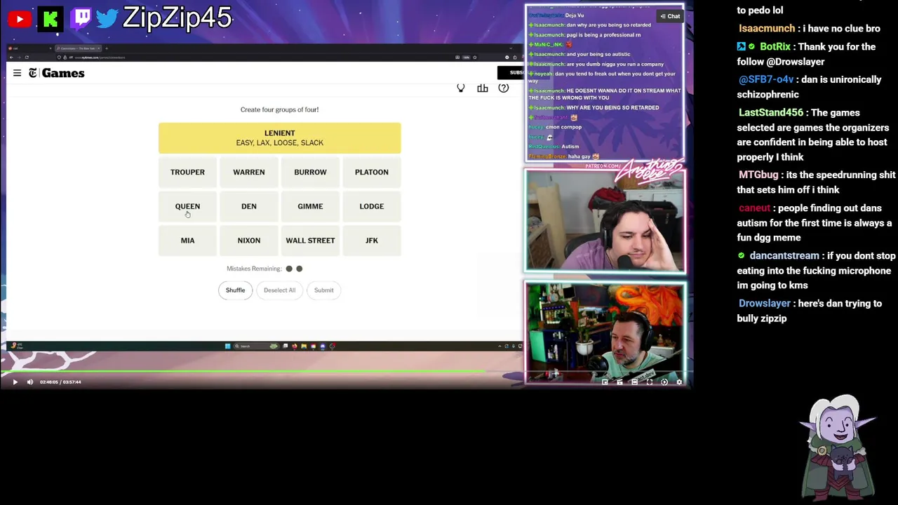Open the lightbulb hint icon
The height and width of the screenshot is (505, 898).
point(461,88)
